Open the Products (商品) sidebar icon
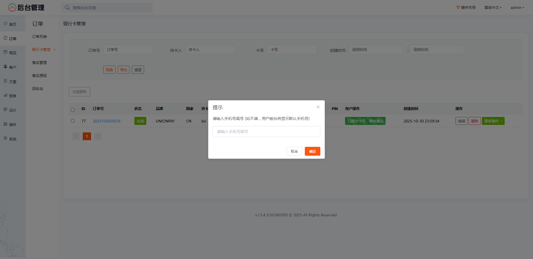 (x=6, y=52)
